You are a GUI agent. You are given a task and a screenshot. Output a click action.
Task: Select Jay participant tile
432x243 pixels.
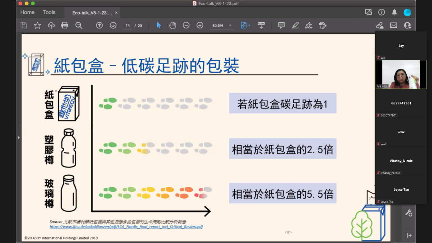pos(401,46)
